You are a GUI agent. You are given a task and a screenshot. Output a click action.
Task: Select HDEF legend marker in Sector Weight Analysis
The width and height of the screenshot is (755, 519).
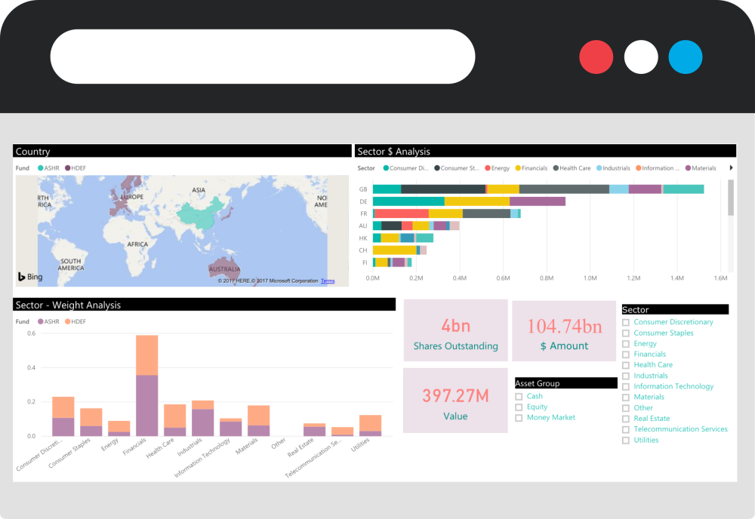68,321
